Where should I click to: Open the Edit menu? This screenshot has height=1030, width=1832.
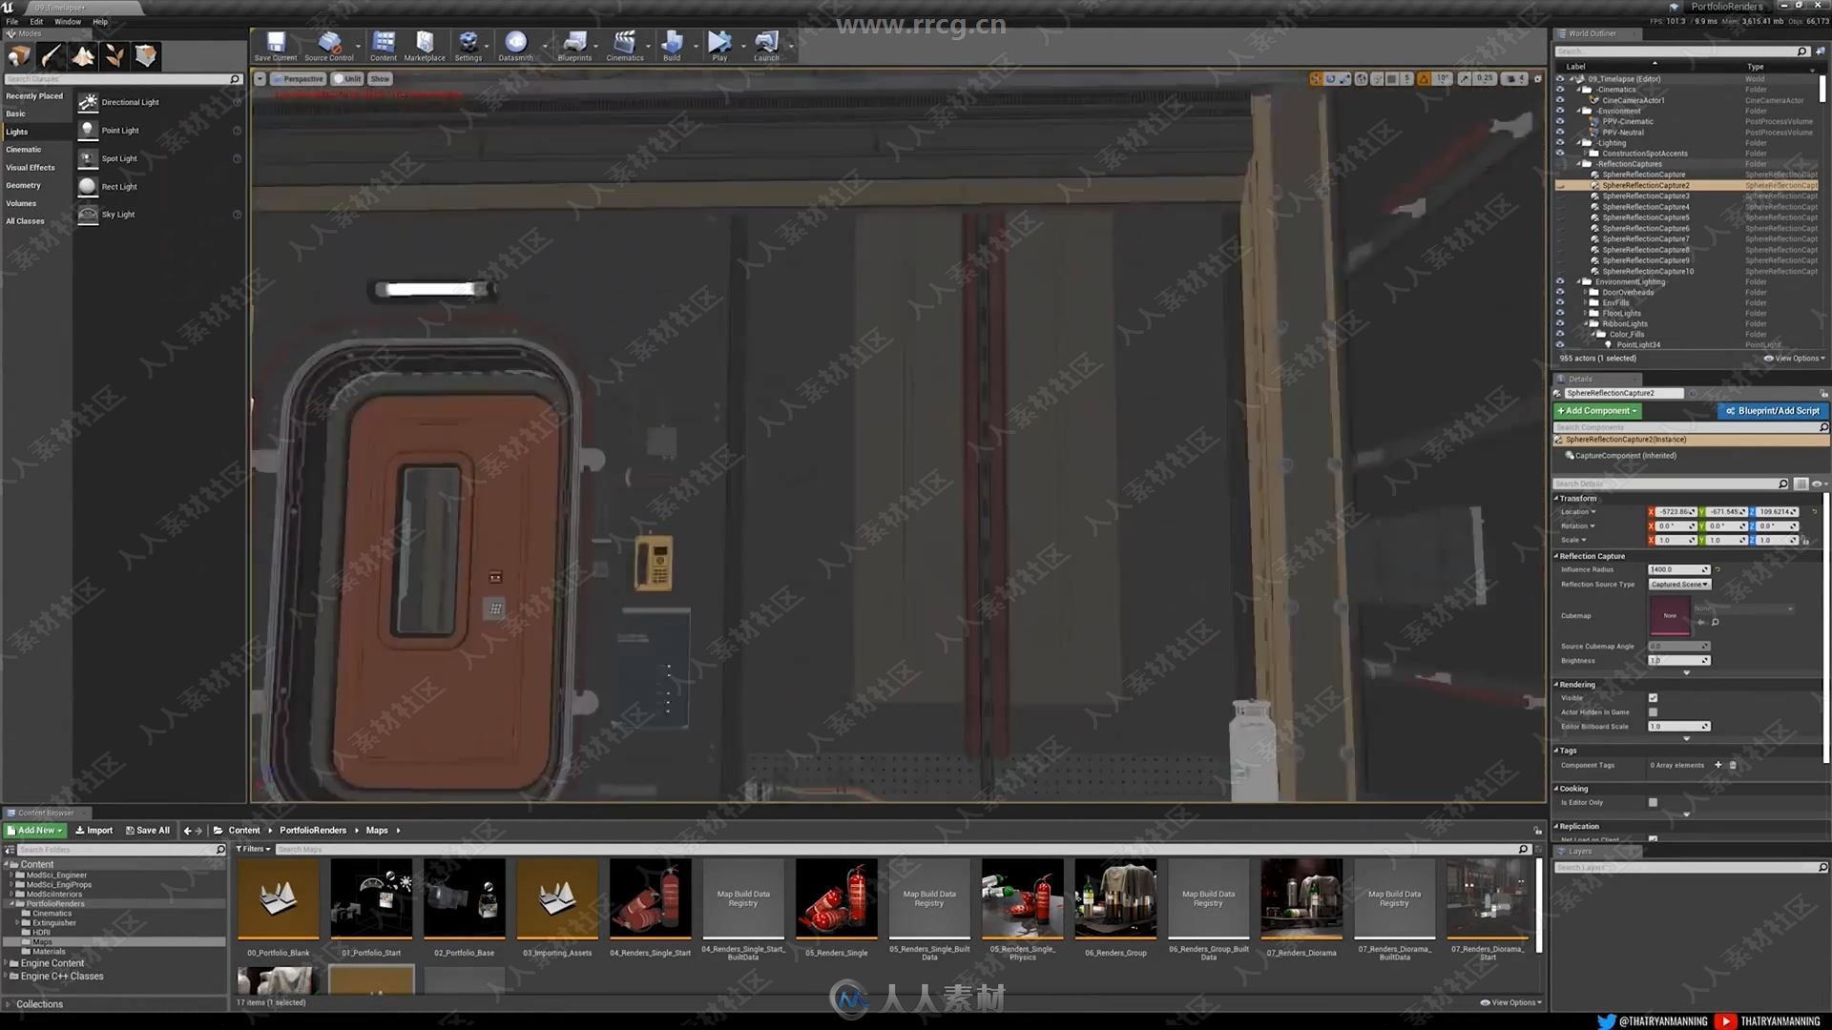(36, 21)
